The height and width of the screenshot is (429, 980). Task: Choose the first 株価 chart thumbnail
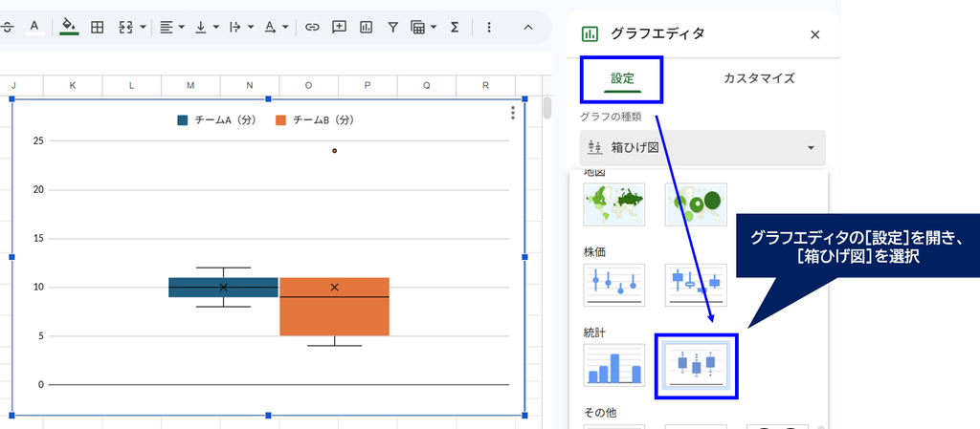click(614, 285)
